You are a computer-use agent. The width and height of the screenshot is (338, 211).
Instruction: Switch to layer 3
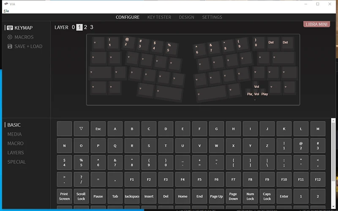pos(92,27)
